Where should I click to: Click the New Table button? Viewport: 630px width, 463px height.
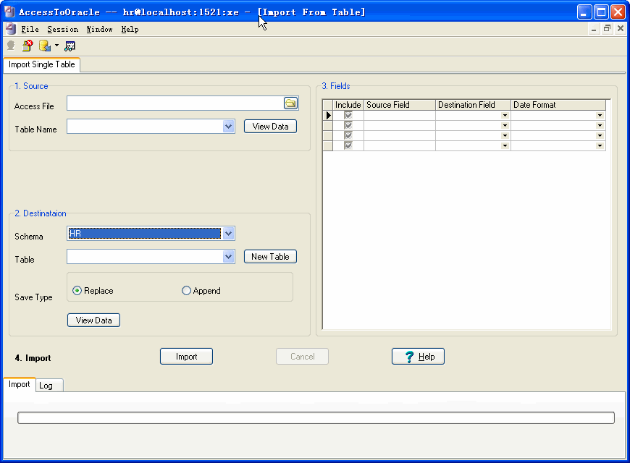270,257
